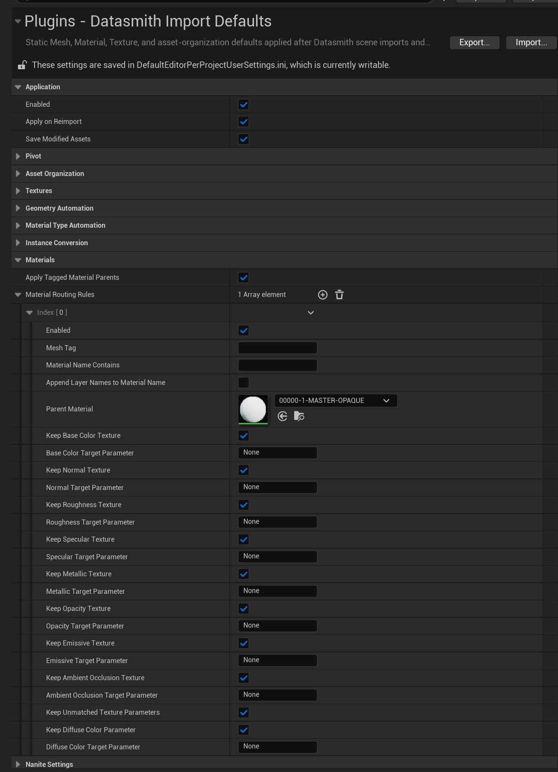Click the Mesh Tag text field

(x=278, y=348)
